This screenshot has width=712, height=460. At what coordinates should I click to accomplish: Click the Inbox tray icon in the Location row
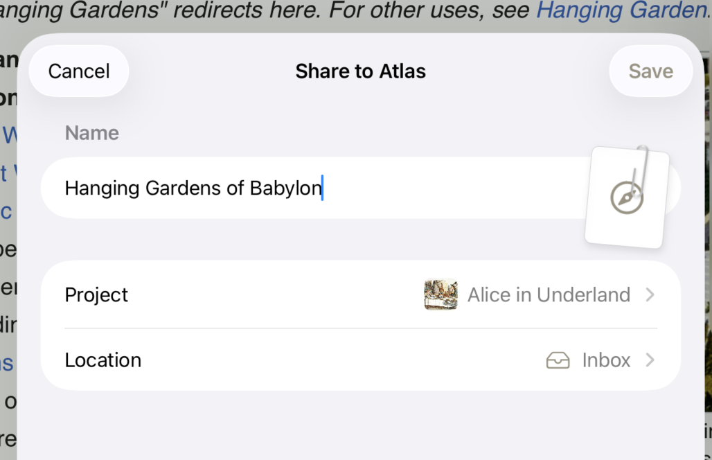tap(558, 360)
